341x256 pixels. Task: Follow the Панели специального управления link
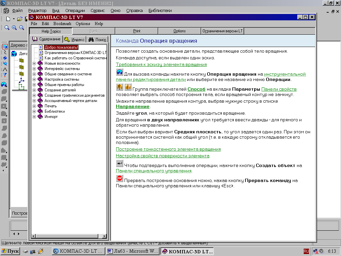point(154,171)
